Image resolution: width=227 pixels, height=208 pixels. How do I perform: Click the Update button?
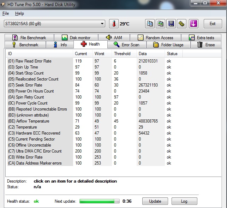point(155,201)
